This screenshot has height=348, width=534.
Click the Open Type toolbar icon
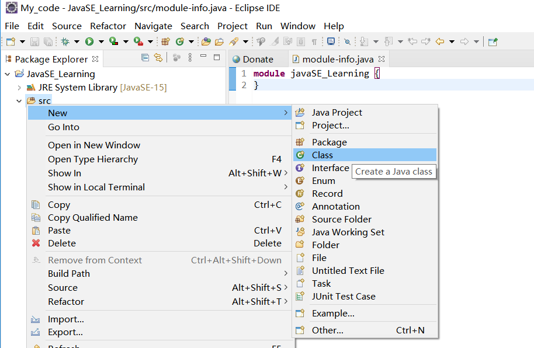pyautogui.click(x=206, y=41)
